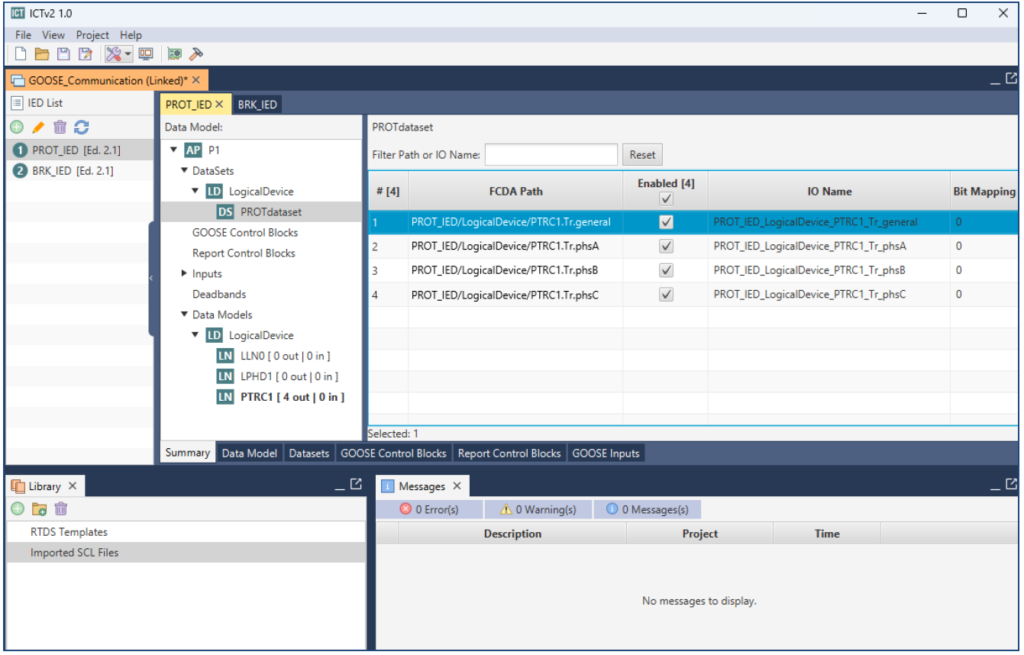The height and width of the screenshot is (655, 1024).
Task: Click the Save As disk-with-pencil icon
Action: (x=86, y=54)
